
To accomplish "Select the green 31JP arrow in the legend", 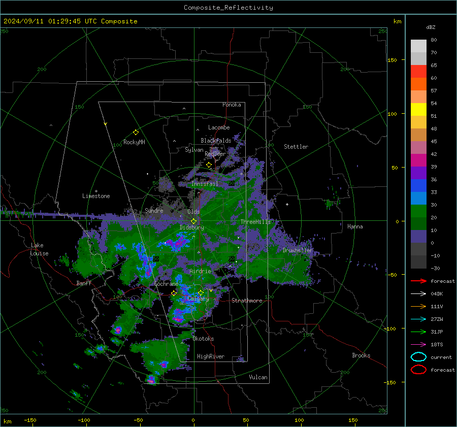I will point(418,332).
